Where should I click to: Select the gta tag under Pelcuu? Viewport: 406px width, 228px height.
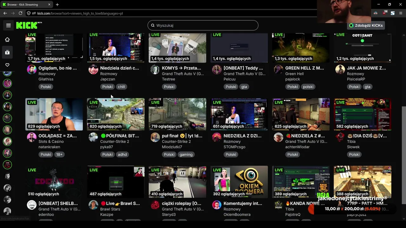[244, 87]
